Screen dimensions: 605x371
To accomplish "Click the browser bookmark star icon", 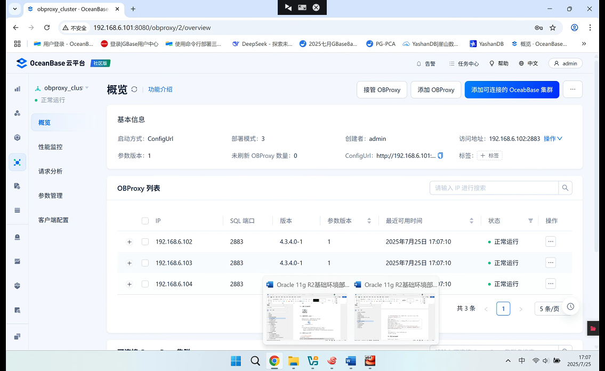I will pyautogui.click(x=553, y=28).
